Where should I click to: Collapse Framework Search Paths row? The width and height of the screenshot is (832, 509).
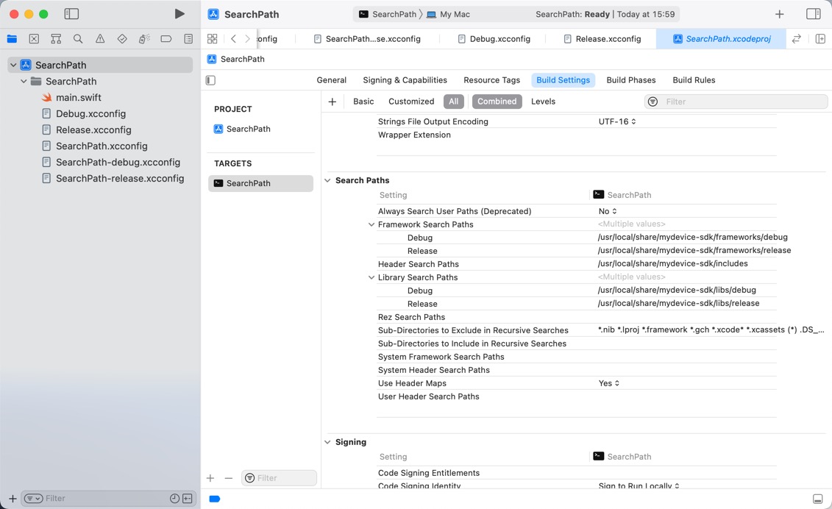point(371,224)
